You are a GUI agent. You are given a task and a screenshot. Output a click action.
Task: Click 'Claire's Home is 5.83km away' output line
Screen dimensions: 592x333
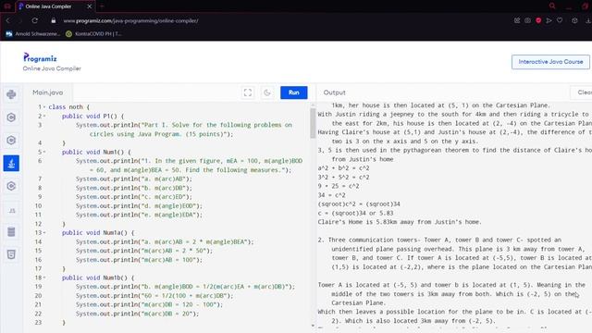click(400, 222)
